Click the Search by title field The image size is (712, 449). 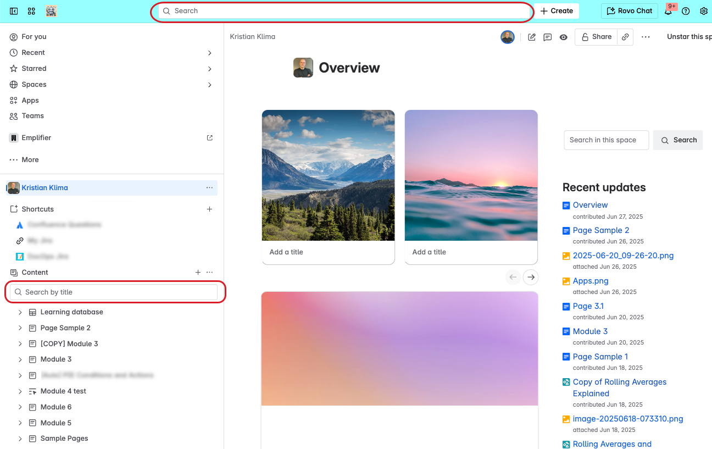point(114,292)
